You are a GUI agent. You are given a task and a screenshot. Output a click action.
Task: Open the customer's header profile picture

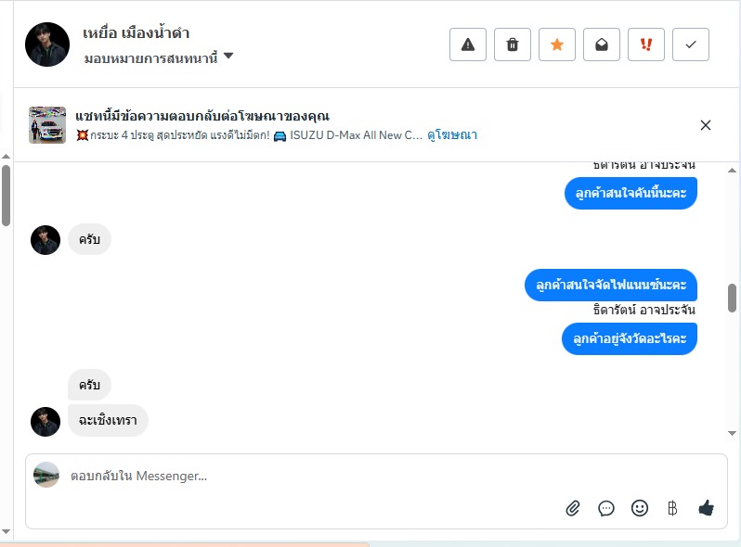tap(47, 45)
